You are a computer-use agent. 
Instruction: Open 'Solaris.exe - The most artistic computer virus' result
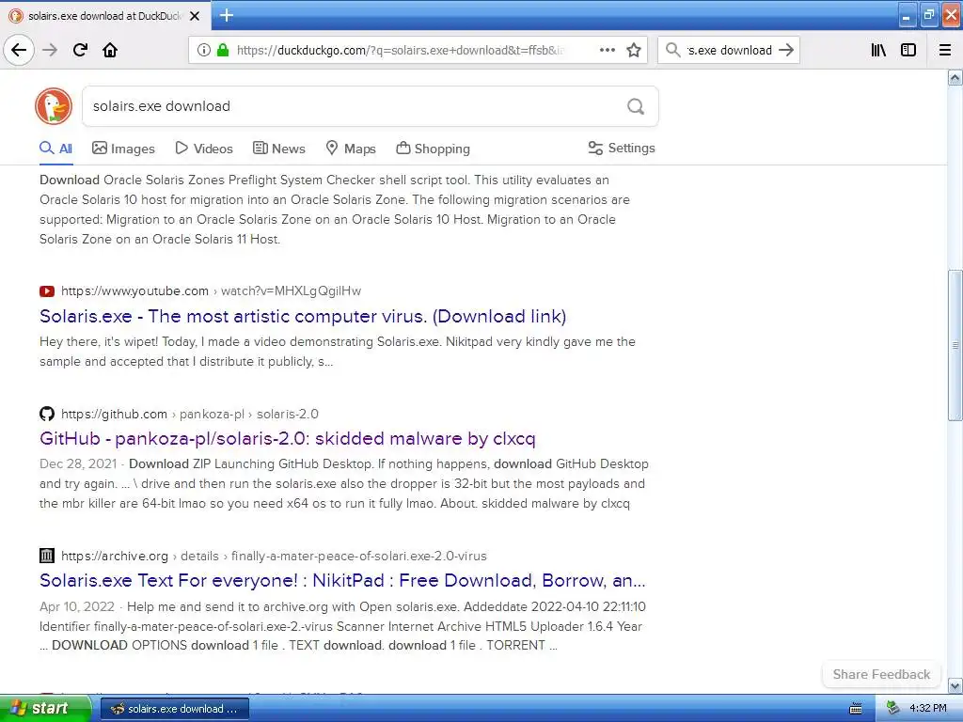pos(303,316)
